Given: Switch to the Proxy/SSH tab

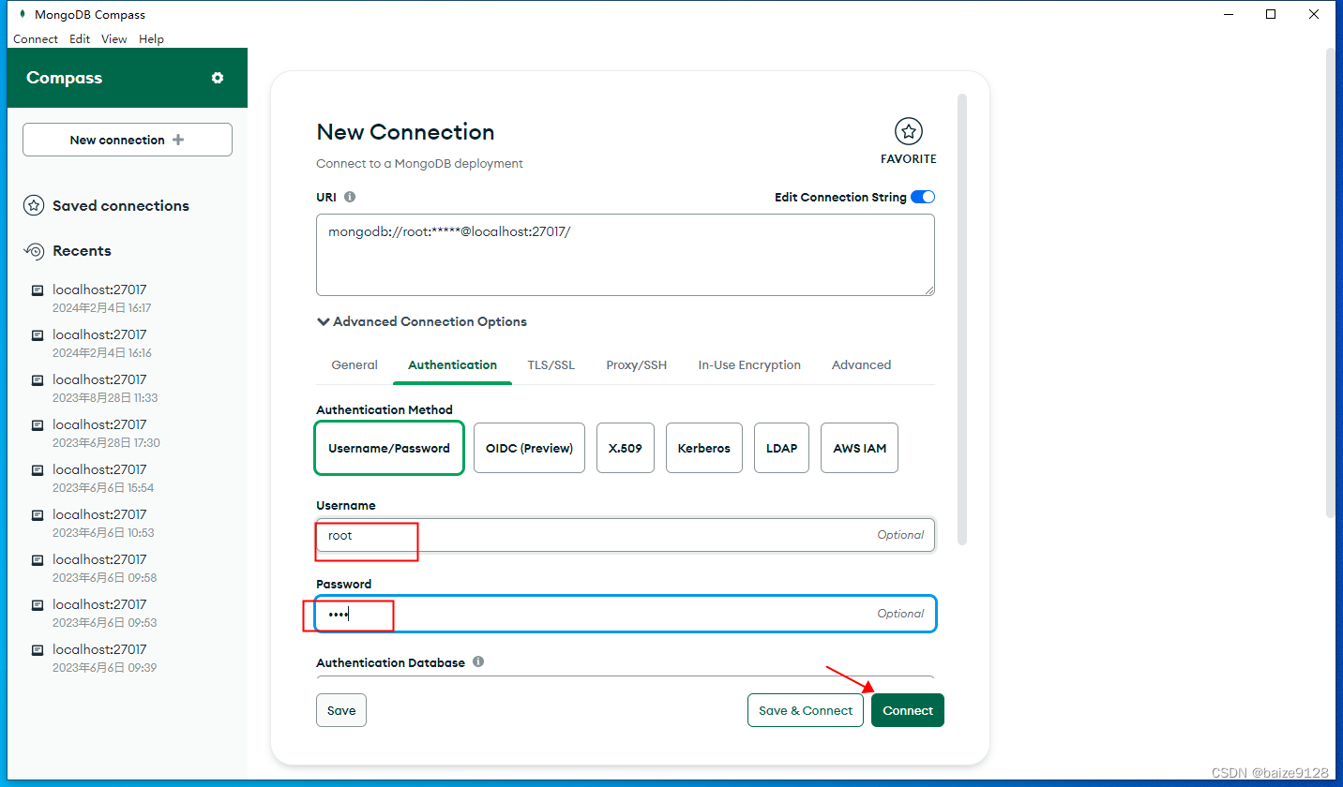Looking at the screenshot, I should click(637, 365).
